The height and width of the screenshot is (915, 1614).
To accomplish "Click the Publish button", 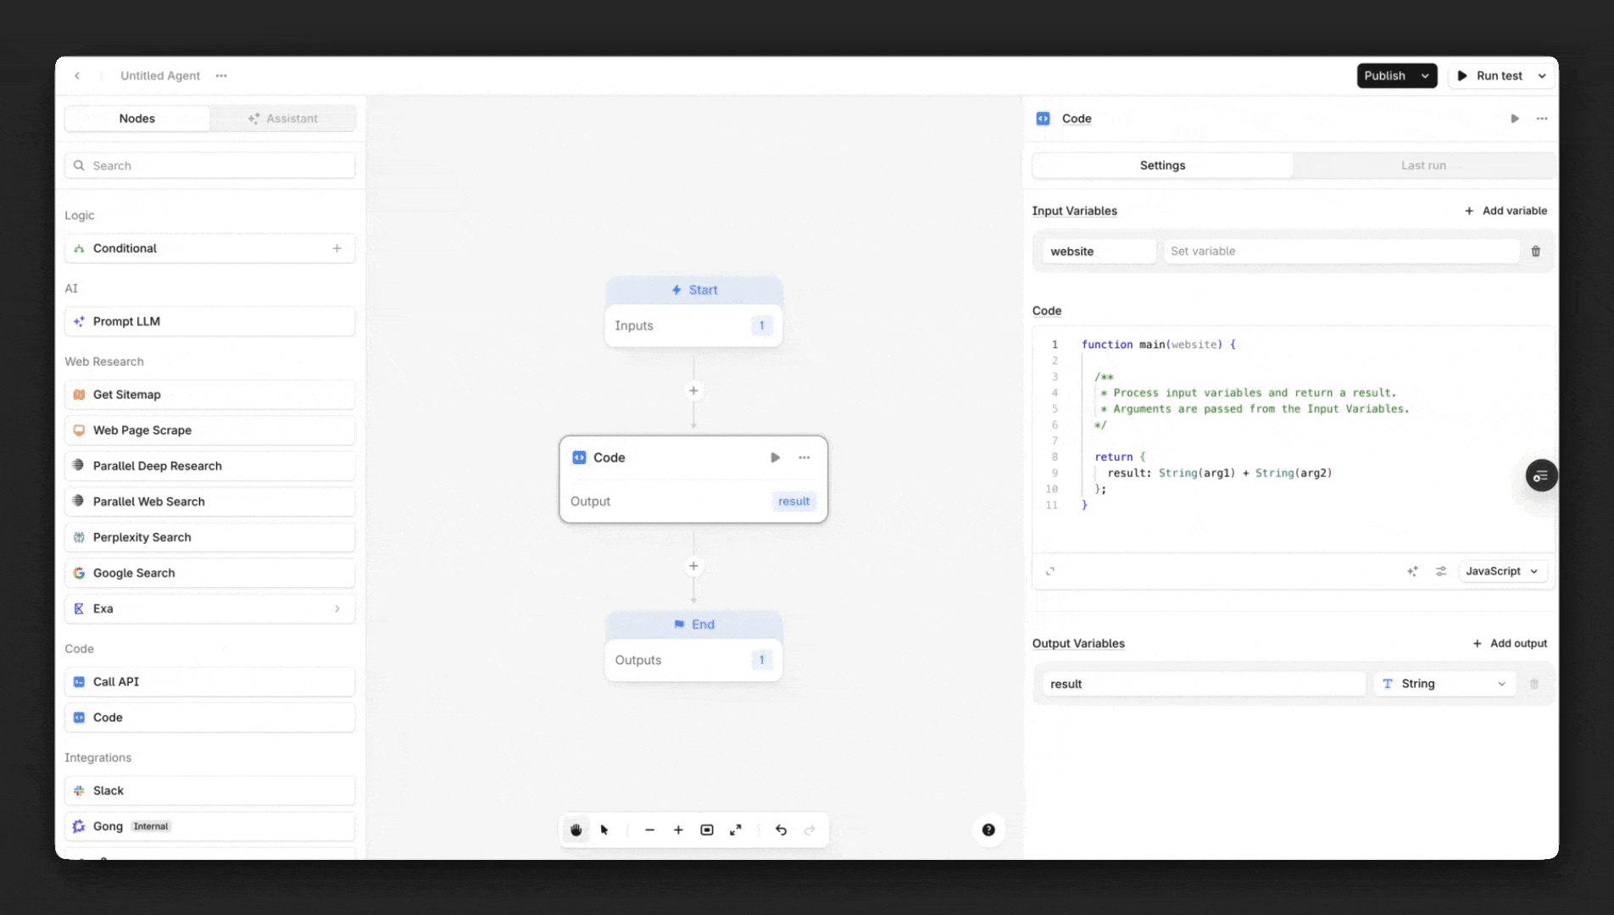I will point(1385,75).
